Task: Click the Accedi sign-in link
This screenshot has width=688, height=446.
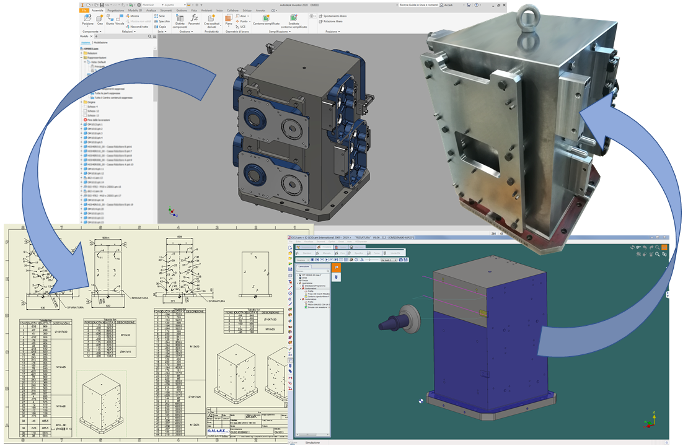Action: [x=448, y=5]
